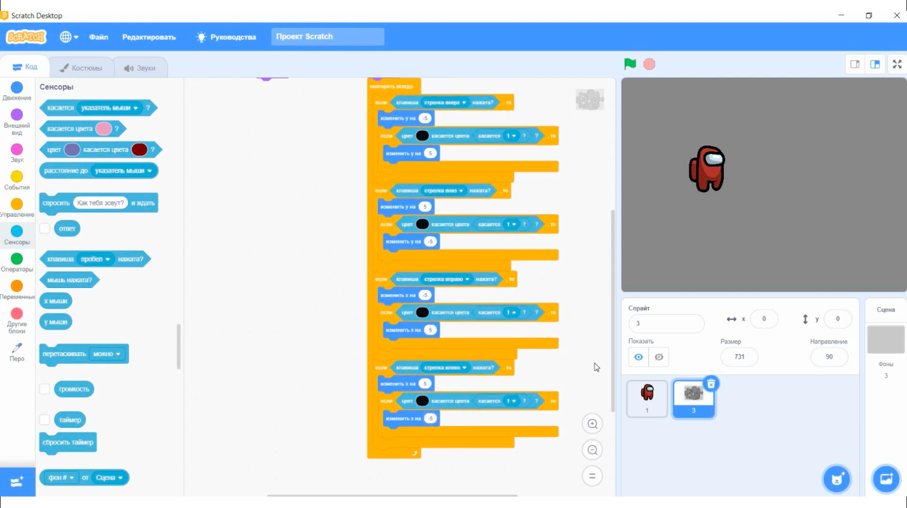Click the Направление direction field
The height and width of the screenshot is (508, 907).
[829, 357]
